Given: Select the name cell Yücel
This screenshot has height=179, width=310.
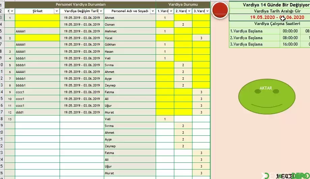Looking at the screenshot, I should [x=130, y=38].
